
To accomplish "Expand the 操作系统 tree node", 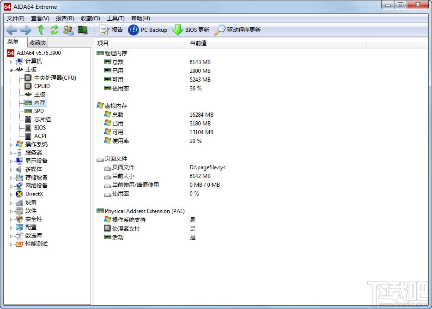I will tap(11, 145).
